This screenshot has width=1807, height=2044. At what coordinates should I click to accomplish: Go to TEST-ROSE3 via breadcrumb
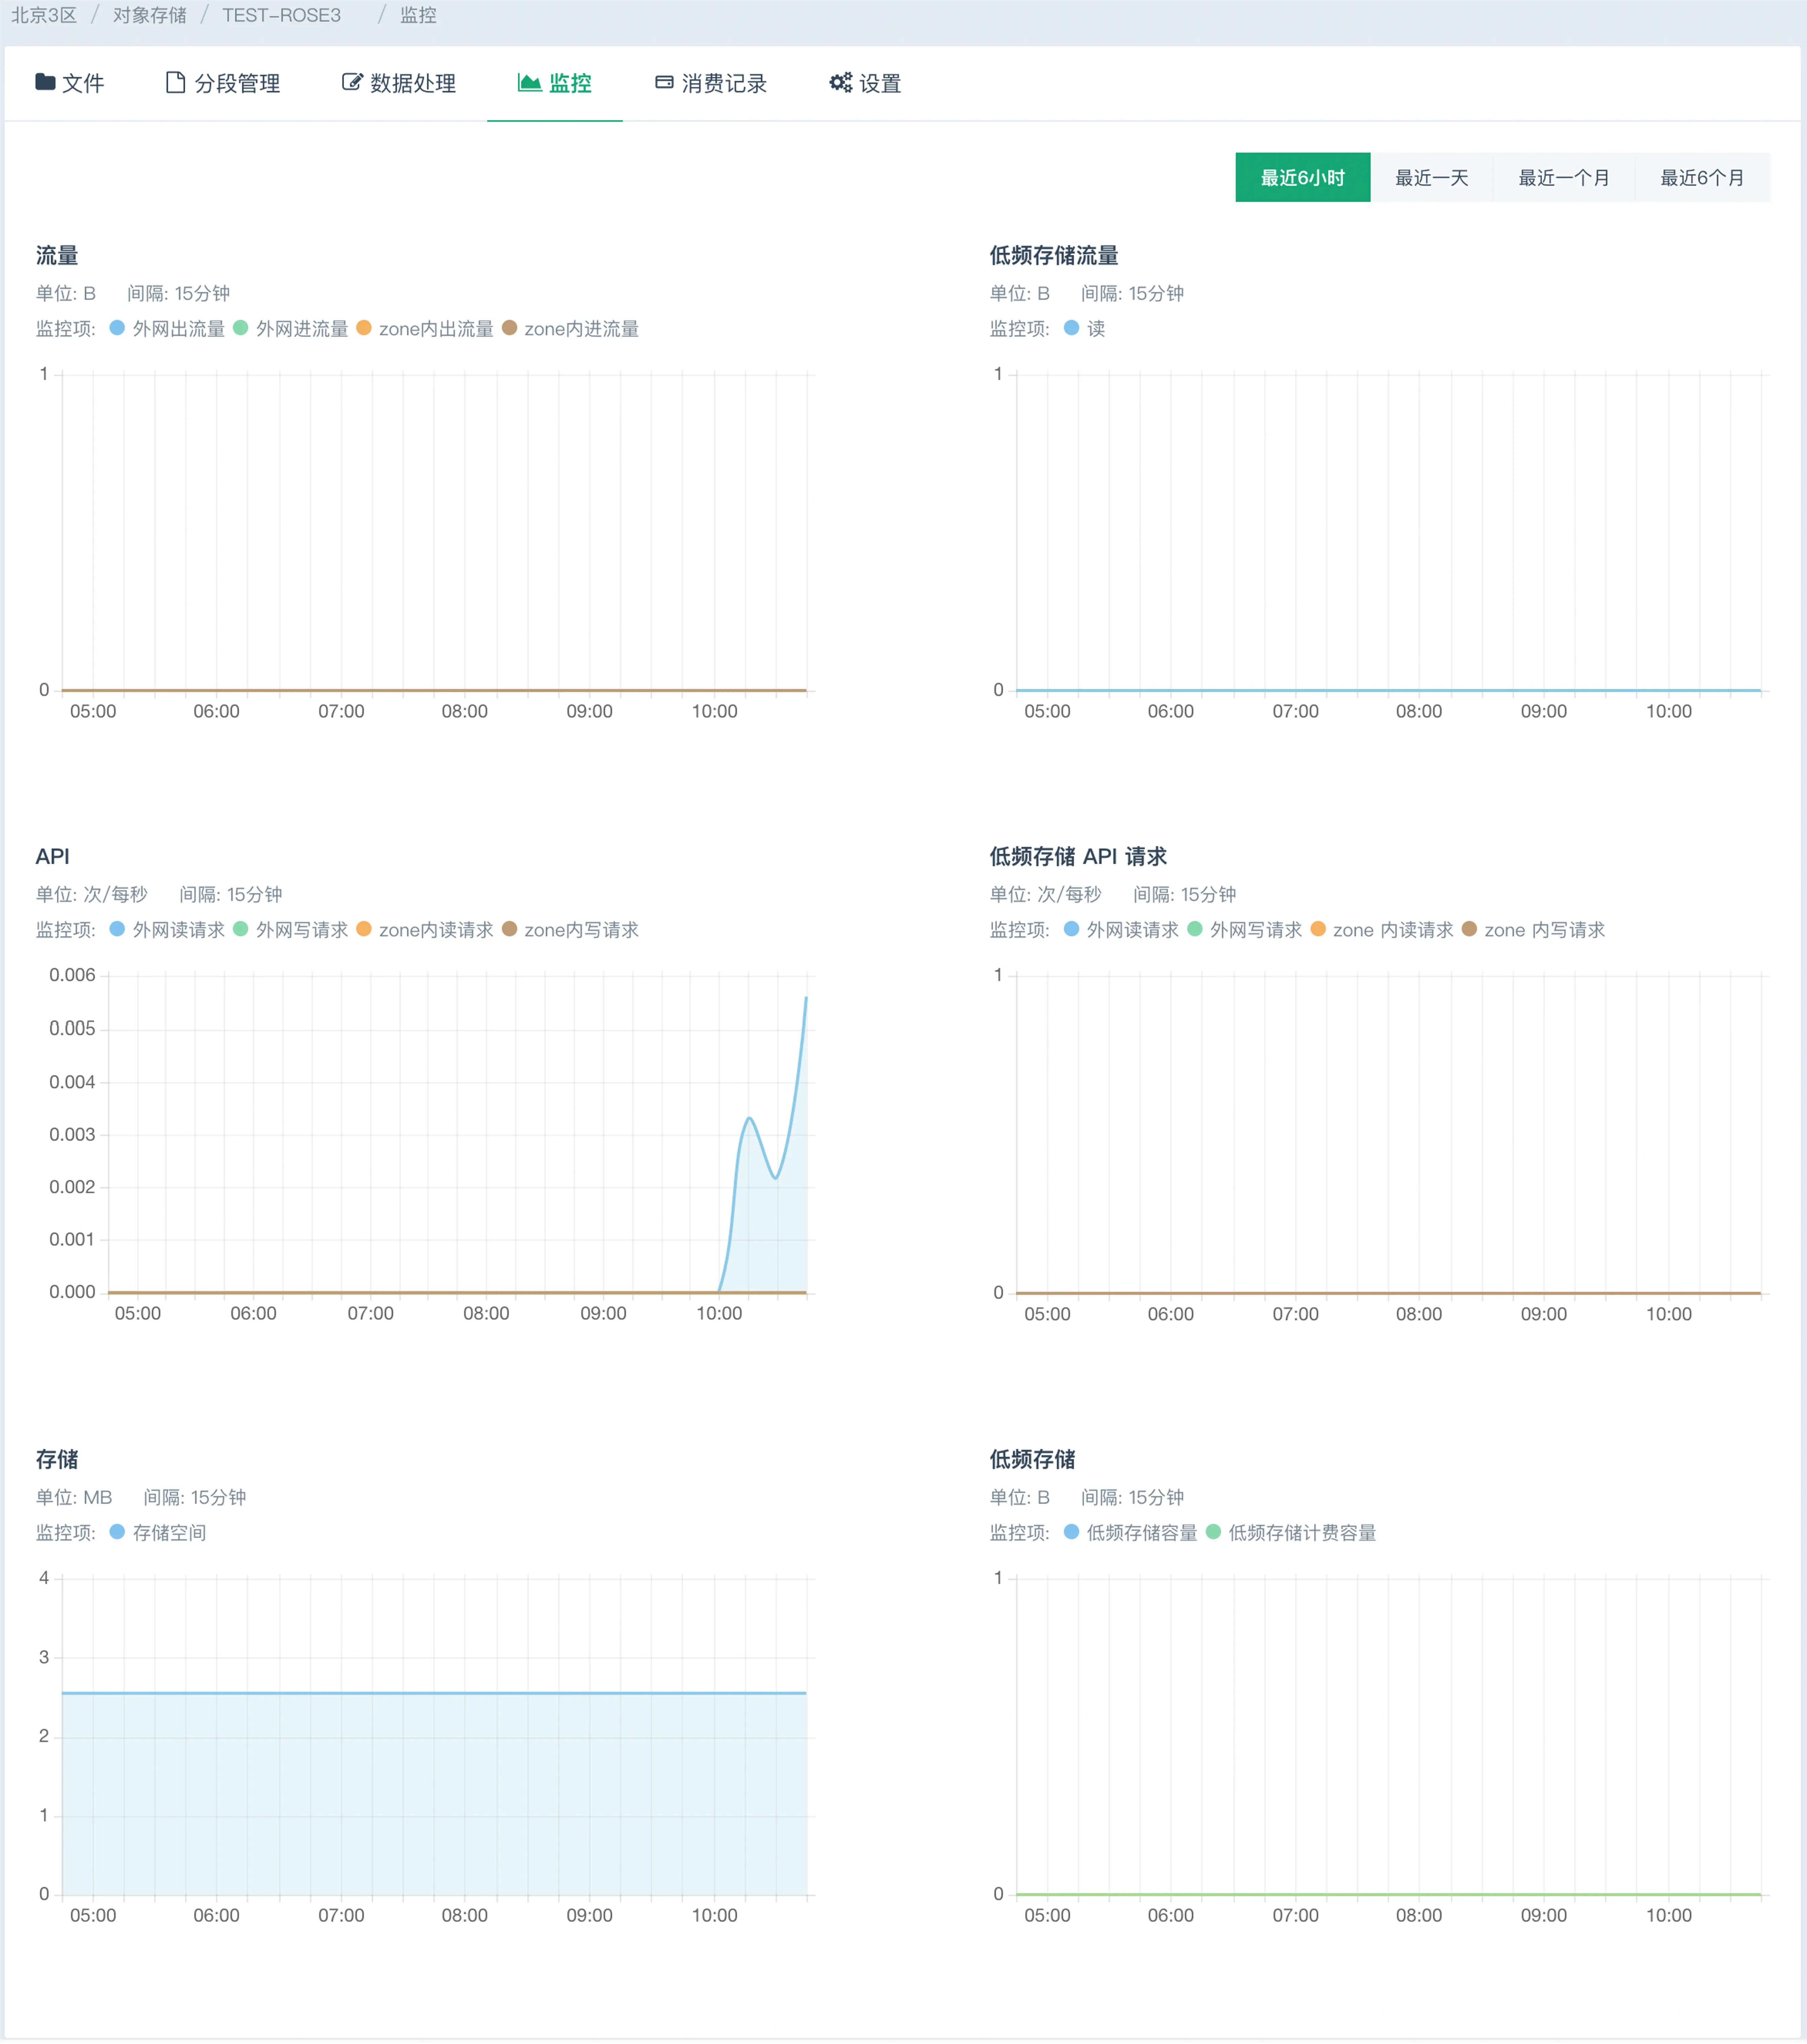click(x=281, y=15)
